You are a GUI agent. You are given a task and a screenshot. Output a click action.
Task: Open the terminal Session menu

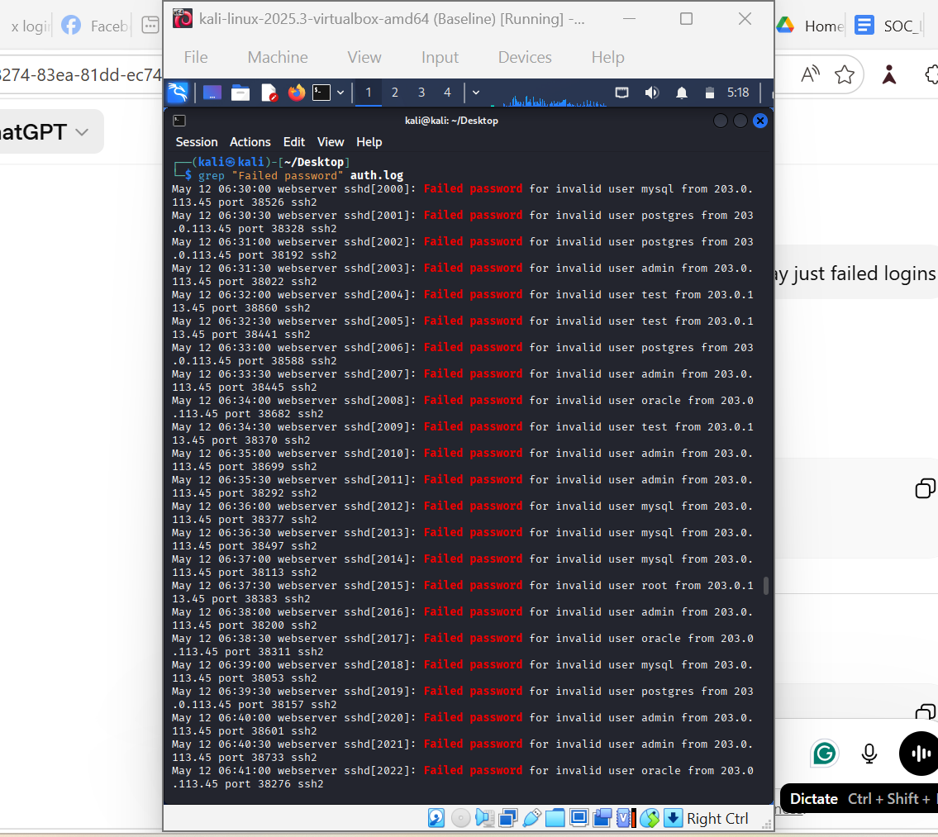[197, 142]
